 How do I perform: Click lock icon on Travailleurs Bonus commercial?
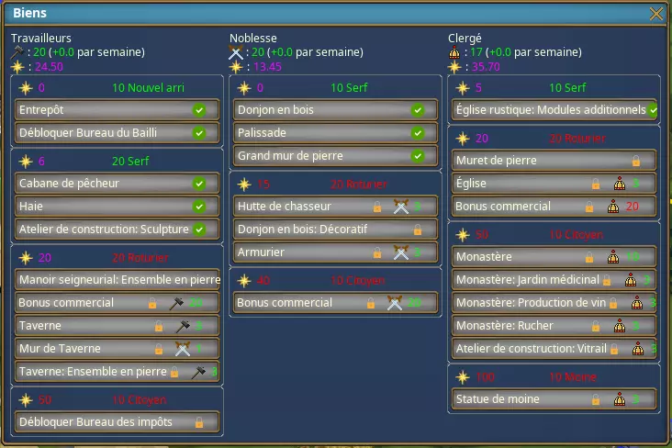pyautogui.click(x=152, y=303)
